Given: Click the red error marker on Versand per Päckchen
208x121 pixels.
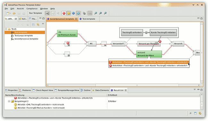Looking at the screenshot, I should click(160, 41).
